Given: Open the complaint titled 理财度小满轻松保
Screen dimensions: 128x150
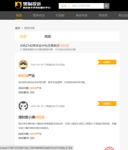Looking at the screenshot, I should click(x=31, y=117).
